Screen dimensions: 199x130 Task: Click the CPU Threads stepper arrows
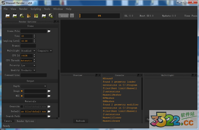click(34, 61)
